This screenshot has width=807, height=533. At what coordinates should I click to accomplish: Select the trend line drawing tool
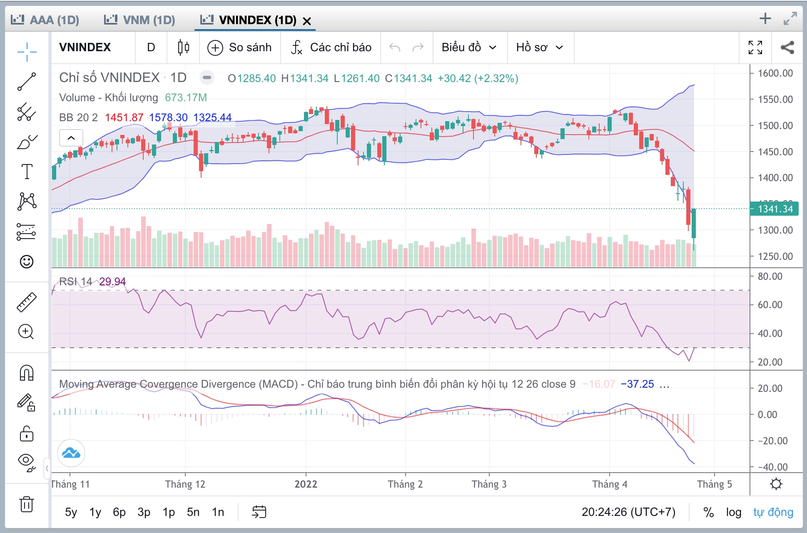click(27, 82)
